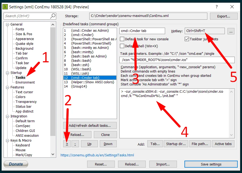242x173 pixels.
Task: Select task {PowerShell::PowerShell}
Action: coord(90,44)
